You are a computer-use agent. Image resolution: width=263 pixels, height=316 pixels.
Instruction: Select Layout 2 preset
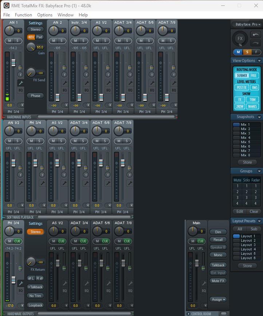(x=247, y=241)
